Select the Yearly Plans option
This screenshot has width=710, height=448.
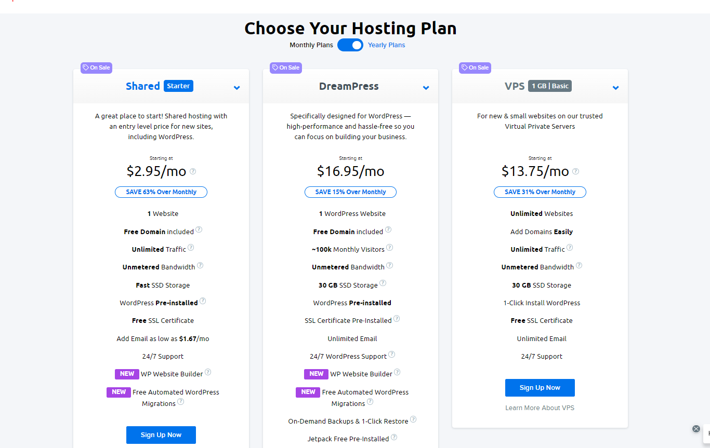pos(387,45)
